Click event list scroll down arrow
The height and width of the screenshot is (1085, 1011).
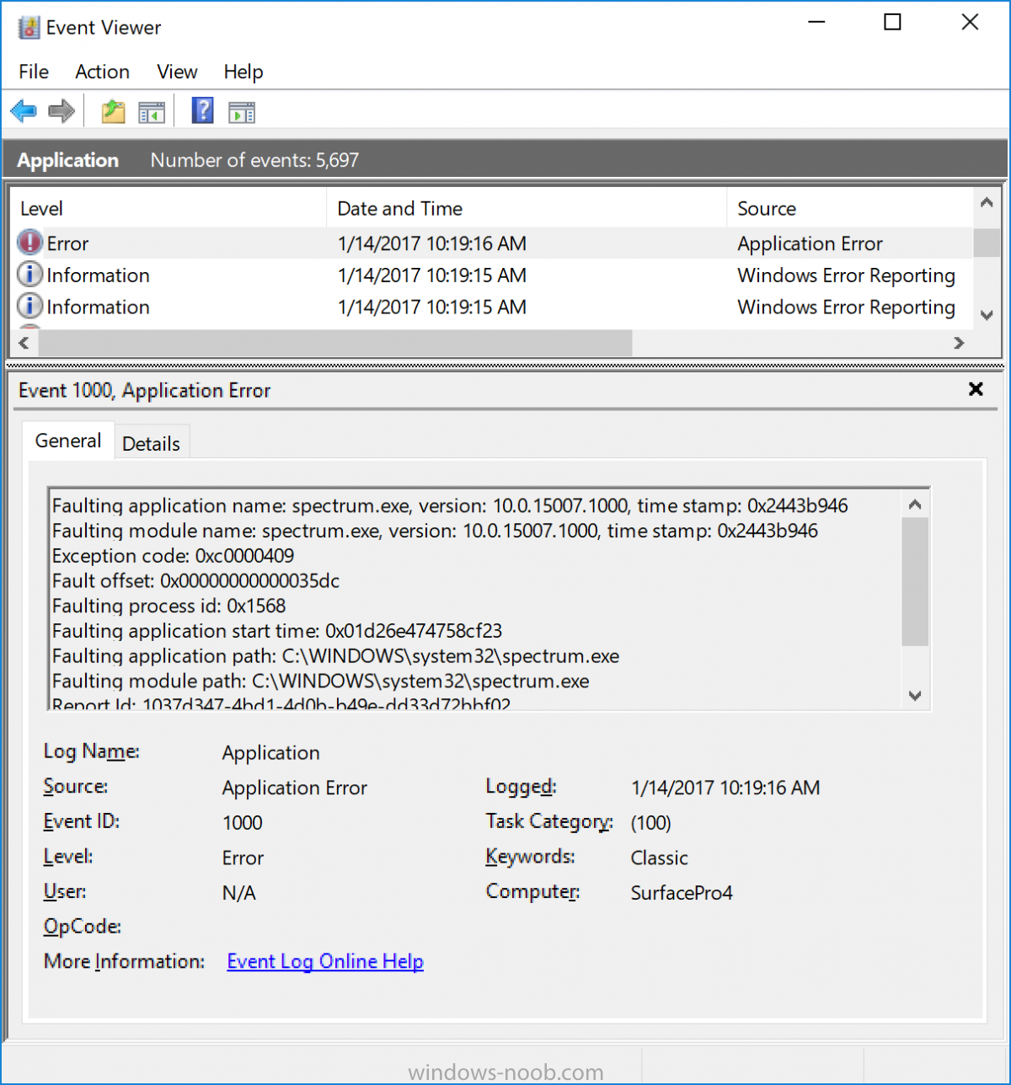pos(986,316)
